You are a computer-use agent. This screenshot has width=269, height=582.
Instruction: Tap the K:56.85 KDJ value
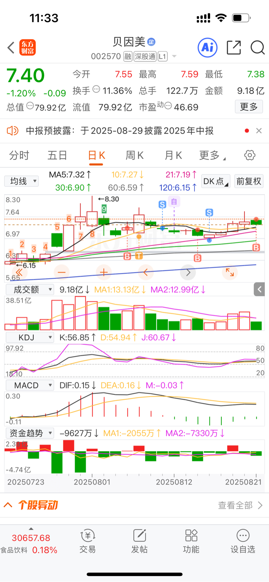coord(78,337)
